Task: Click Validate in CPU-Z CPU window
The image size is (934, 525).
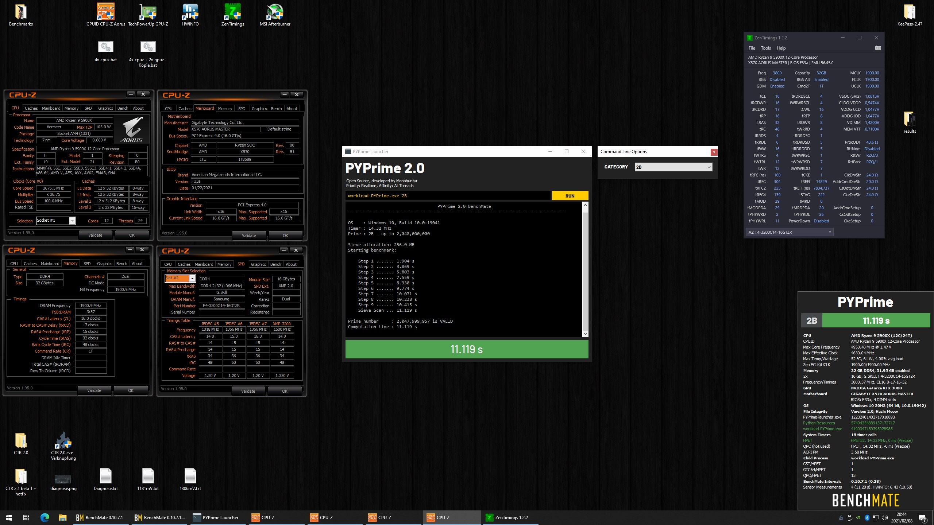Action: click(95, 235)
